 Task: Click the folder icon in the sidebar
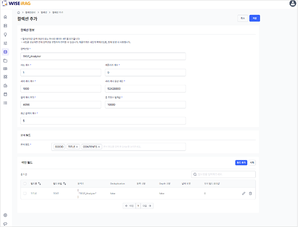coord(5,61)
